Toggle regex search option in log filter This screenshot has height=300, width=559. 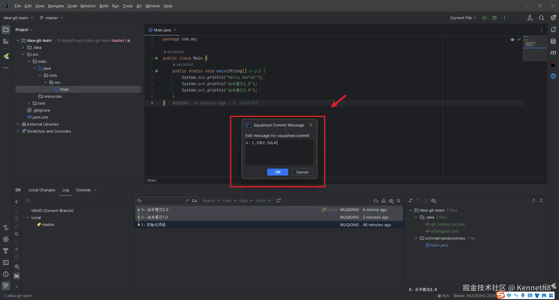point(187,201)
